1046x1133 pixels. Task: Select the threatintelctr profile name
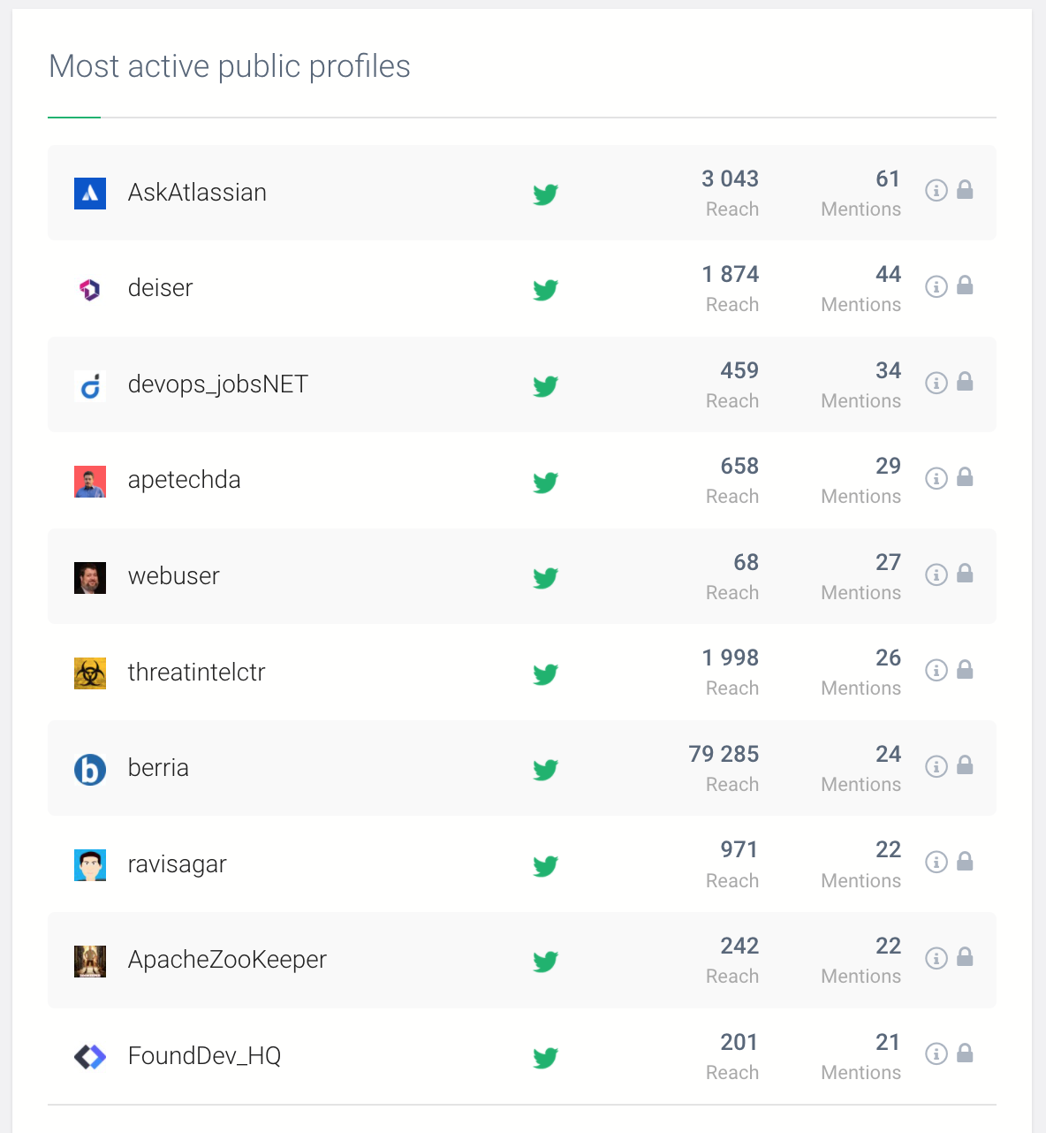tap(196, 673)
